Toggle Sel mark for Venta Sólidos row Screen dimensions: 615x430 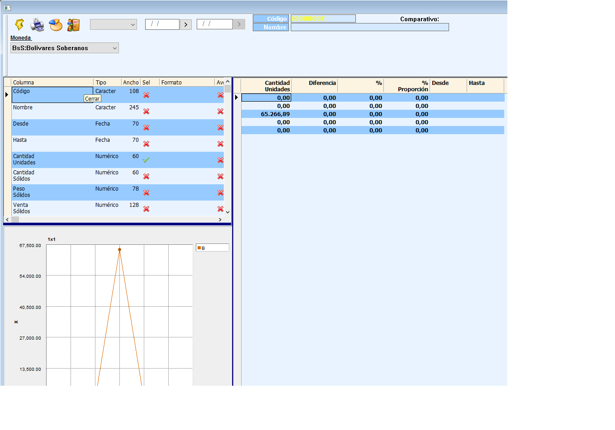point(146,209)
